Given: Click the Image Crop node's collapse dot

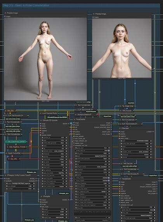Looking at the screenshot, I should [x=120, y=106].
